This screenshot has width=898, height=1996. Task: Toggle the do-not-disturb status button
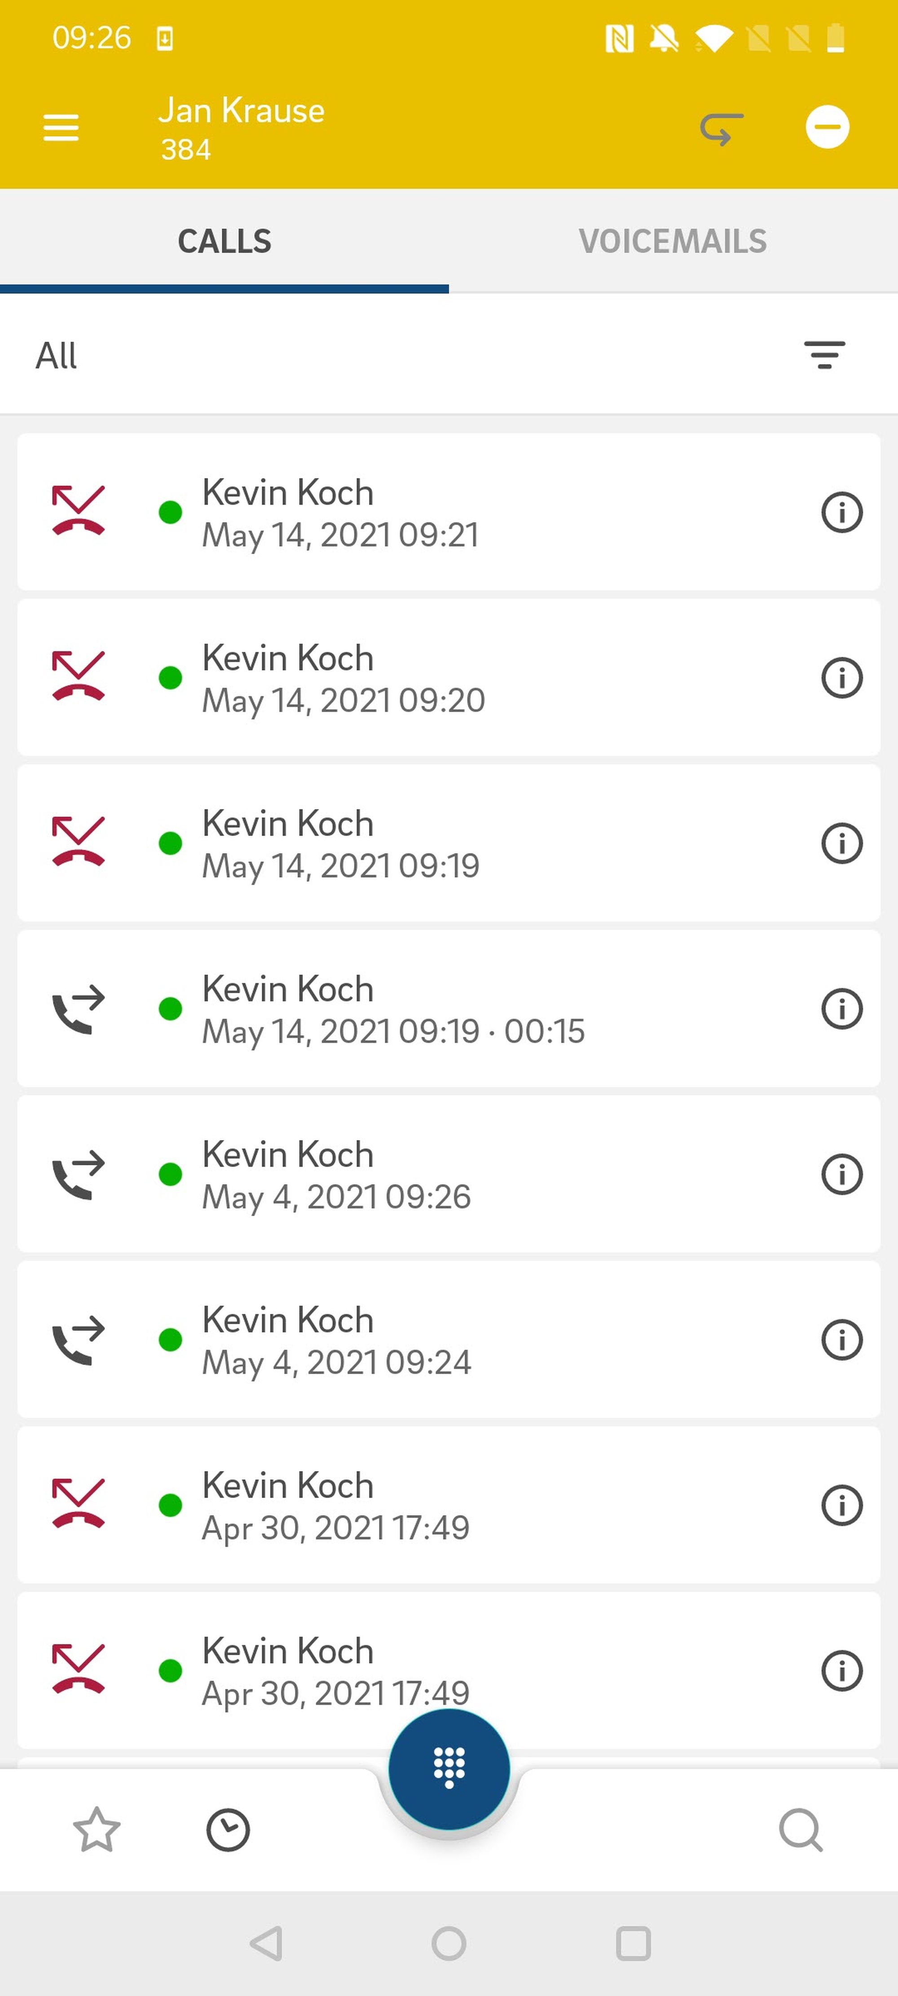827,127
